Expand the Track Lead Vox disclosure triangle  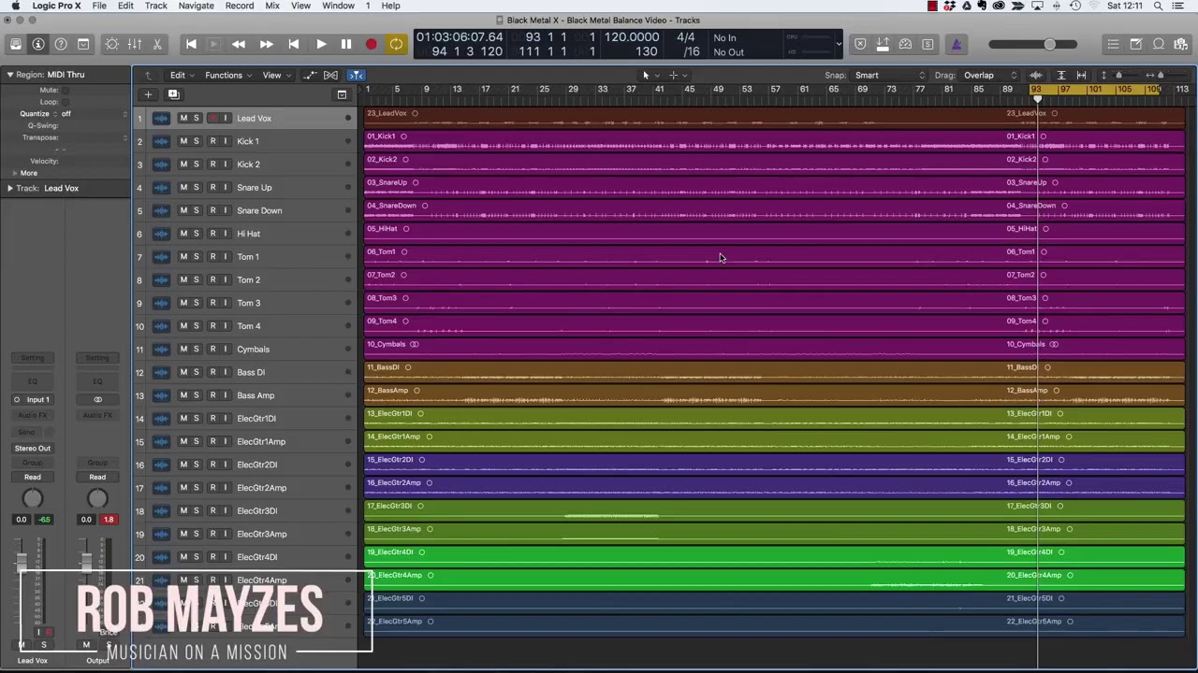point(9,188)
